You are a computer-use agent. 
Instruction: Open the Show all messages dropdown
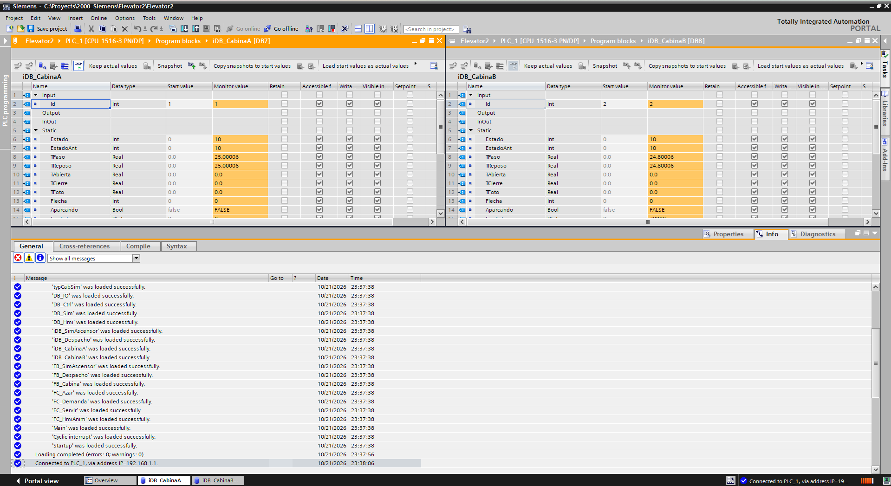[x=136, y=258]
